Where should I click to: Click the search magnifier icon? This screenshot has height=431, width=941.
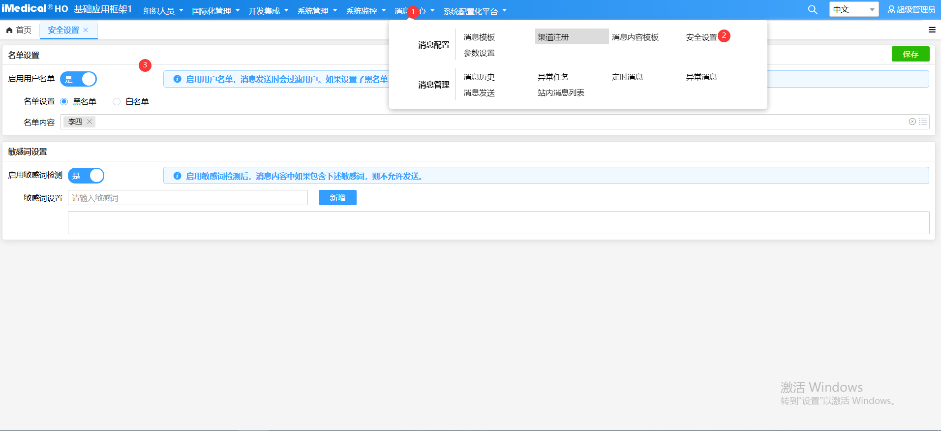pos(813,10)
